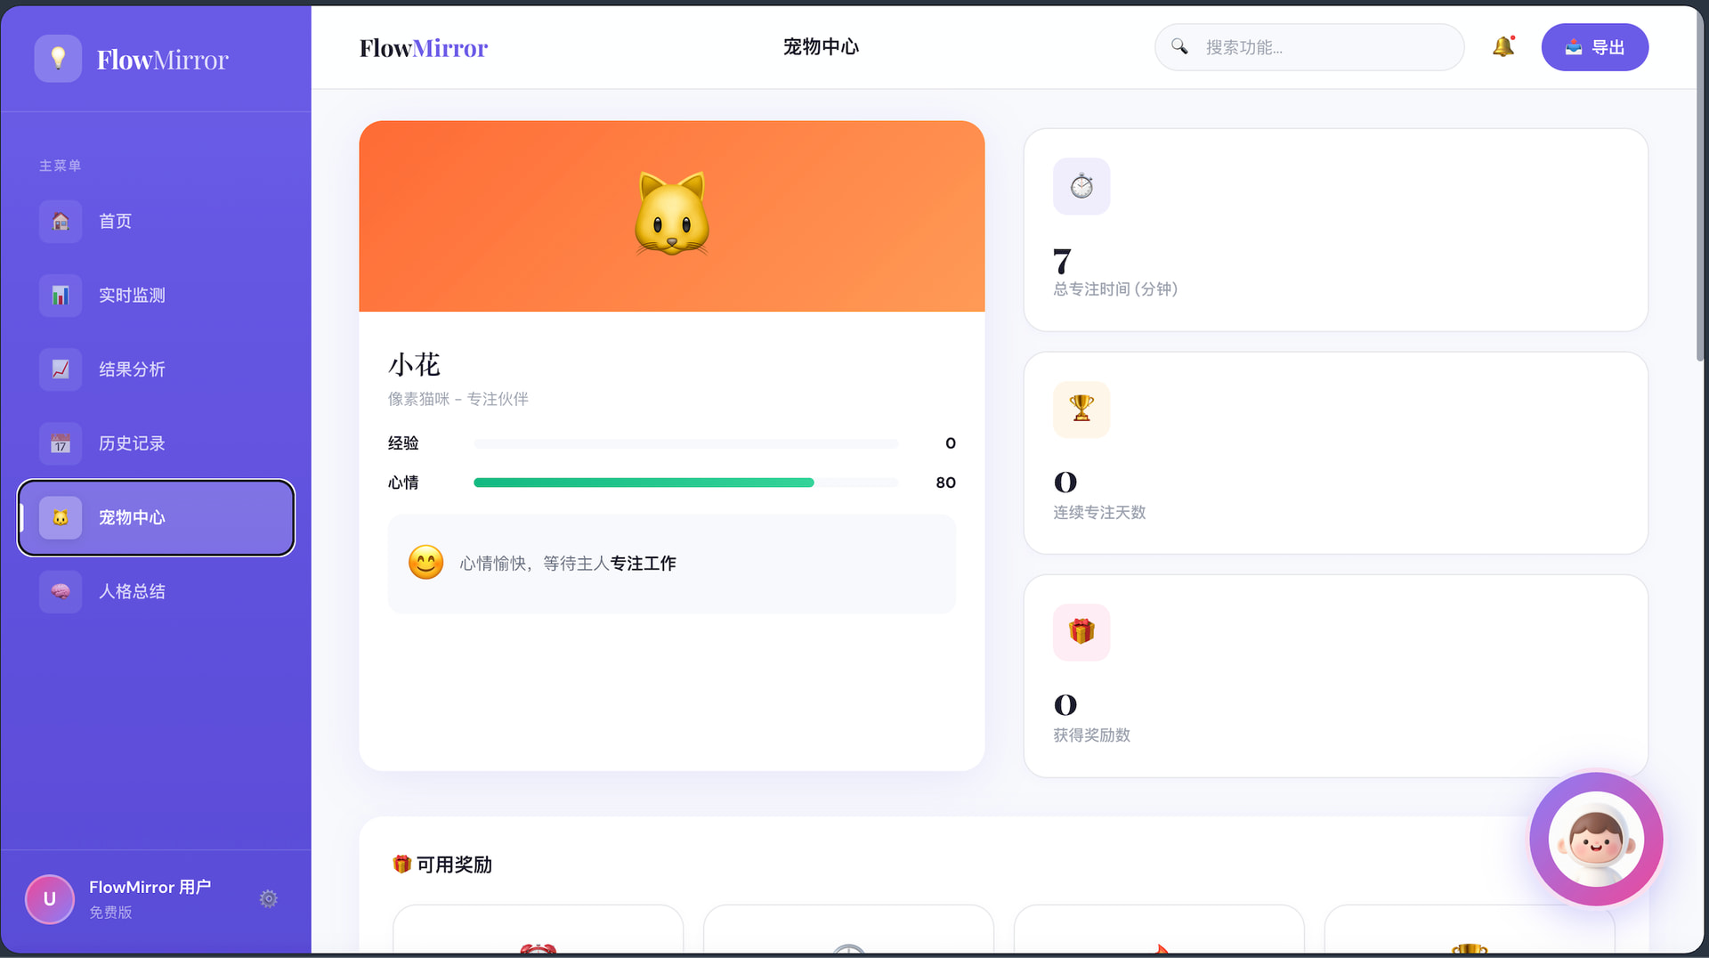This screenshot has width=1709, height=958.
Task: Open the floating assistant character bubble
Action: [1595, 839]
